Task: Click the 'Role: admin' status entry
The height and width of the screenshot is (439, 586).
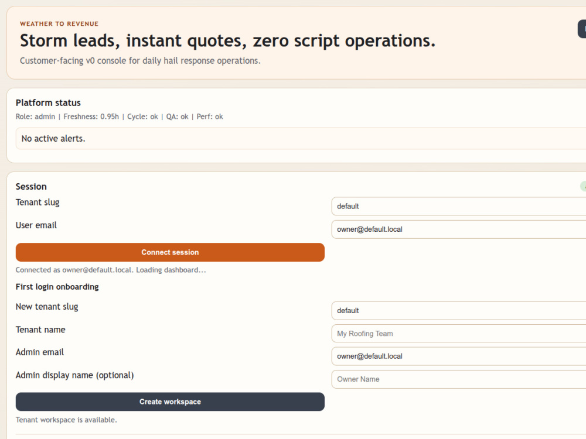Action: (x=35, y=116)
